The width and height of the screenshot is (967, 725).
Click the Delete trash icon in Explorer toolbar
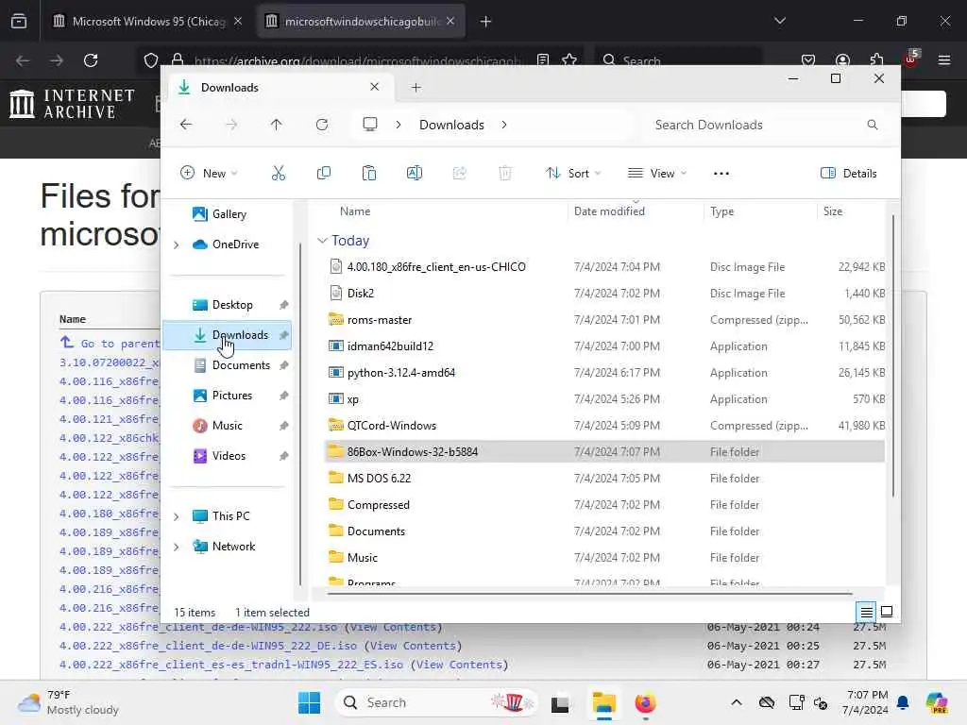(x=505, y=174)
